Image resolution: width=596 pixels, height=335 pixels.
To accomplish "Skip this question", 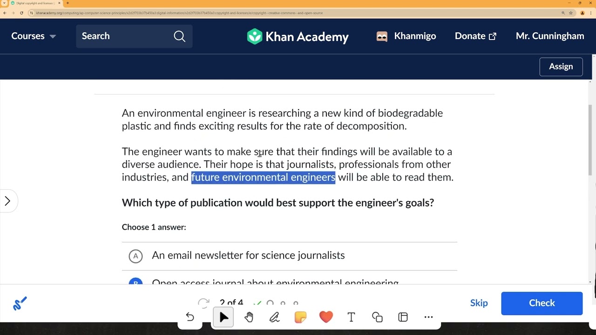I will (479, 303).
